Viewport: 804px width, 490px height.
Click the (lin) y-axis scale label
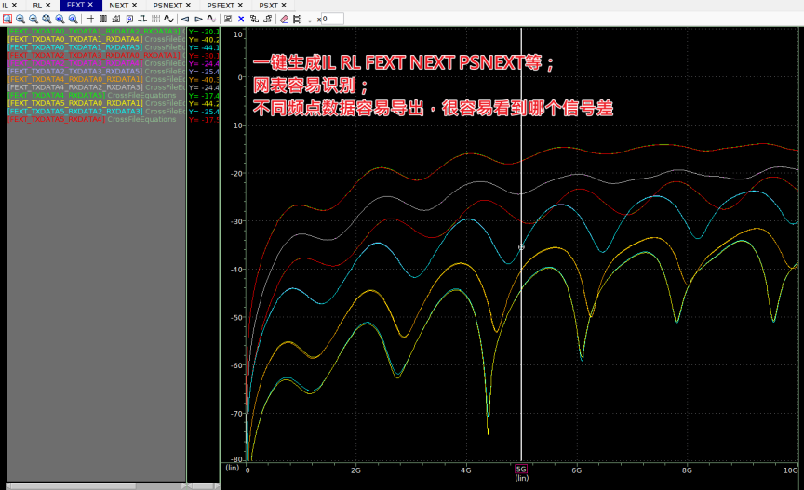[233, 468]
